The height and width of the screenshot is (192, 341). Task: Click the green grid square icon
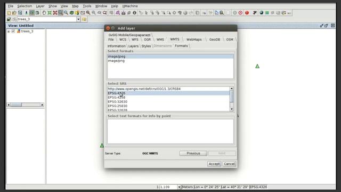tap(267, 13)
